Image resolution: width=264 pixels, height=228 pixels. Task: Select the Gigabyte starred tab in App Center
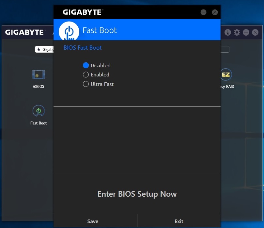(44, 49)
